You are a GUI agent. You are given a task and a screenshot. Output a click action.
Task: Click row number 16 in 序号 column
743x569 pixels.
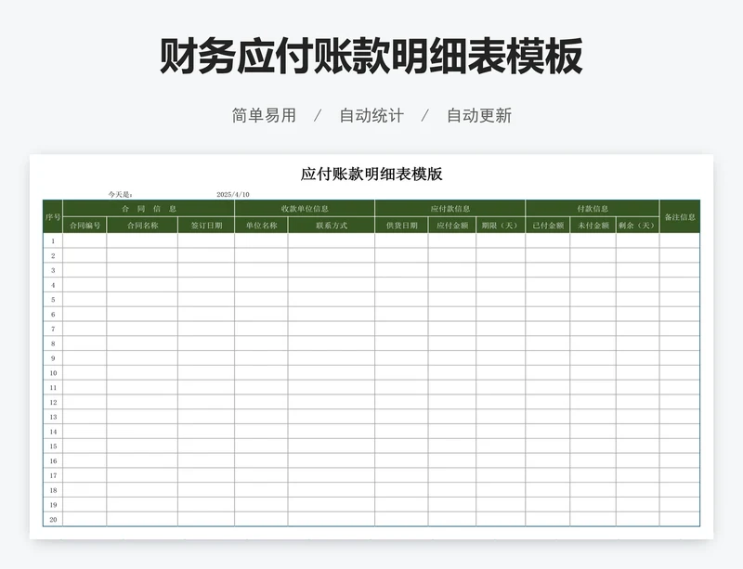coord(53,461)
